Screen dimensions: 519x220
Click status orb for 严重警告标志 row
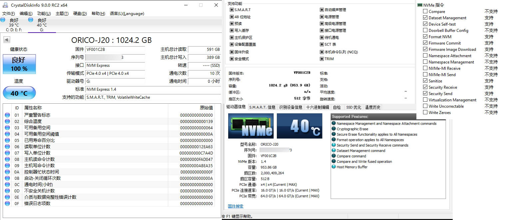click(7, 115)
